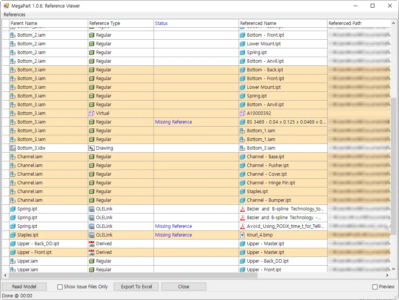The width and height of the screenshot is (399, 300).
Task: Click the part icon beside Staples.ipt referenced name
Action: pos(242,192)
